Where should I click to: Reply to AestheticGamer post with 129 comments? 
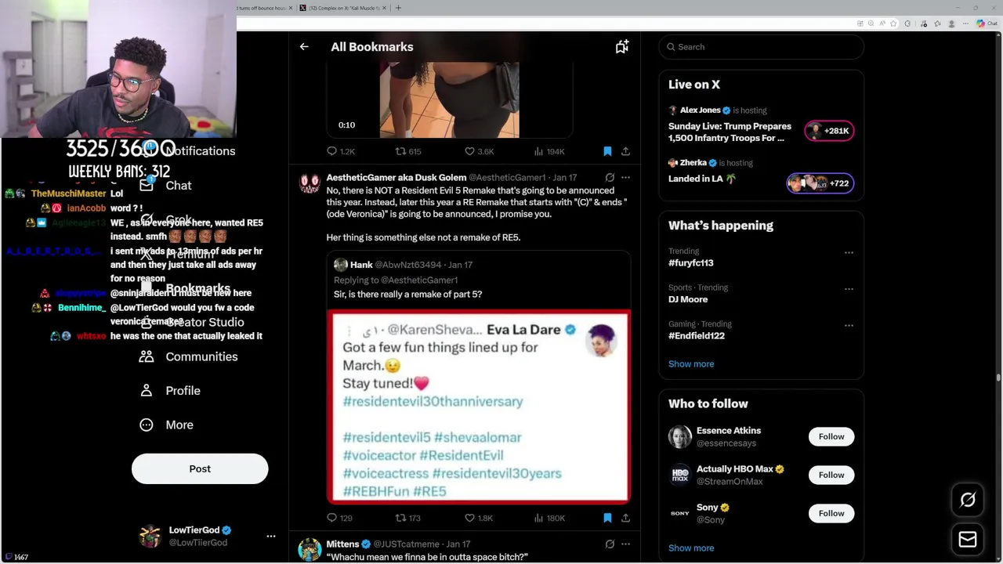[x=339, y=518]
